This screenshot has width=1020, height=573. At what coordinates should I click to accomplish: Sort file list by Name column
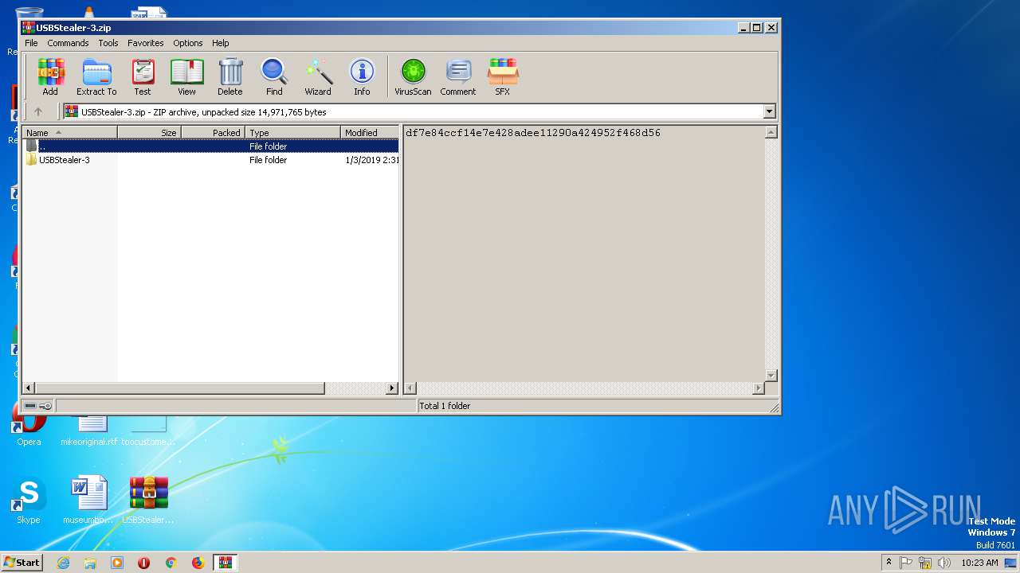pos(70,132)
